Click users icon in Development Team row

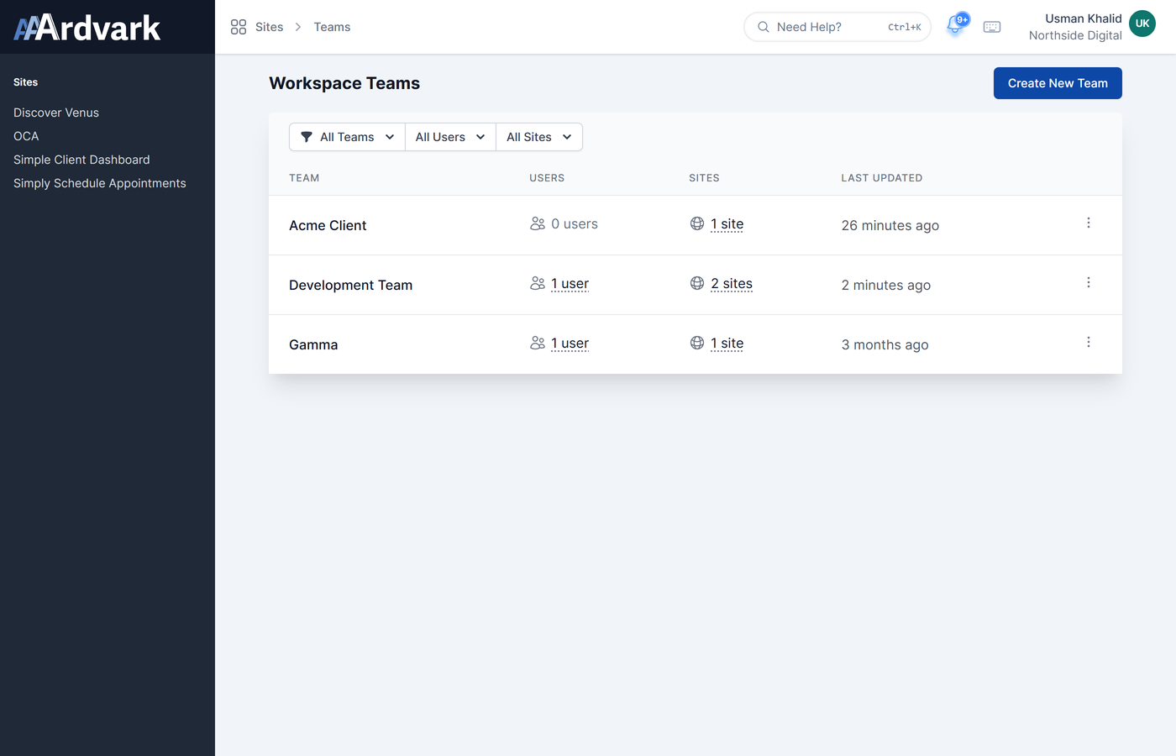(538, 283)
